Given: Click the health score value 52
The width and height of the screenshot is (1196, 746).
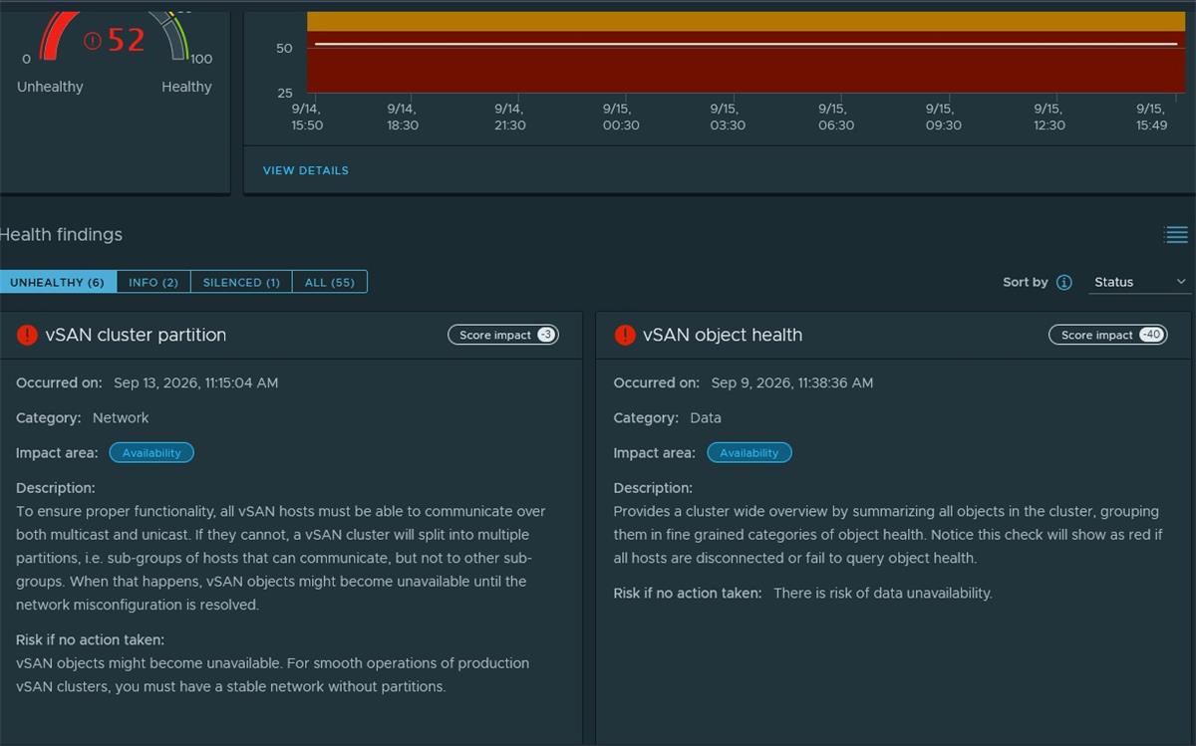Looking at the screenshot, I should click(x=127, y=40).
